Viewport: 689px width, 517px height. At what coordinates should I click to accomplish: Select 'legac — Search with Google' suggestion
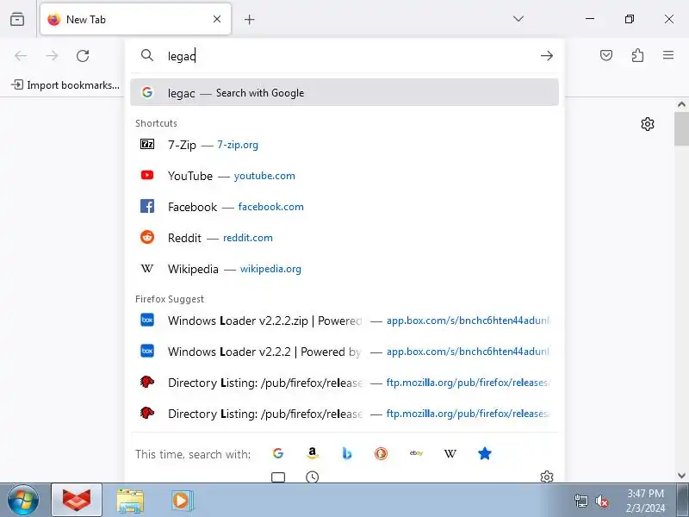tap(344, 92)
